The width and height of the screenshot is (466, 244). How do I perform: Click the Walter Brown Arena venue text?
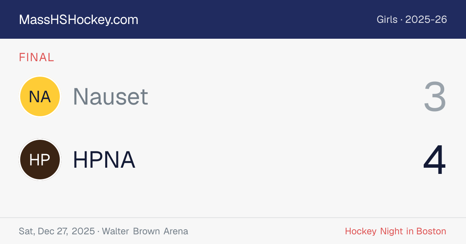(145, 231)
